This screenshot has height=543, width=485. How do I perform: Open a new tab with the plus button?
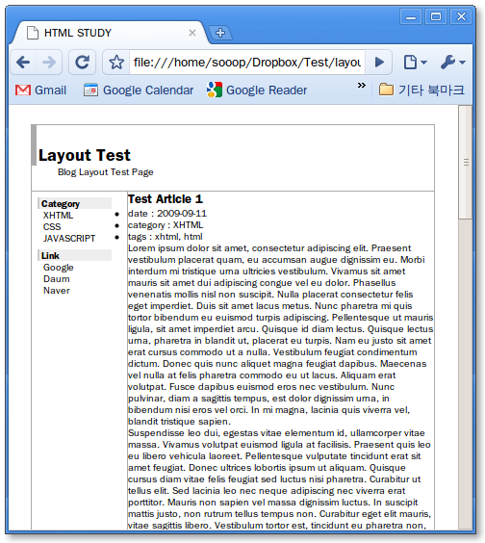(220, 33)
